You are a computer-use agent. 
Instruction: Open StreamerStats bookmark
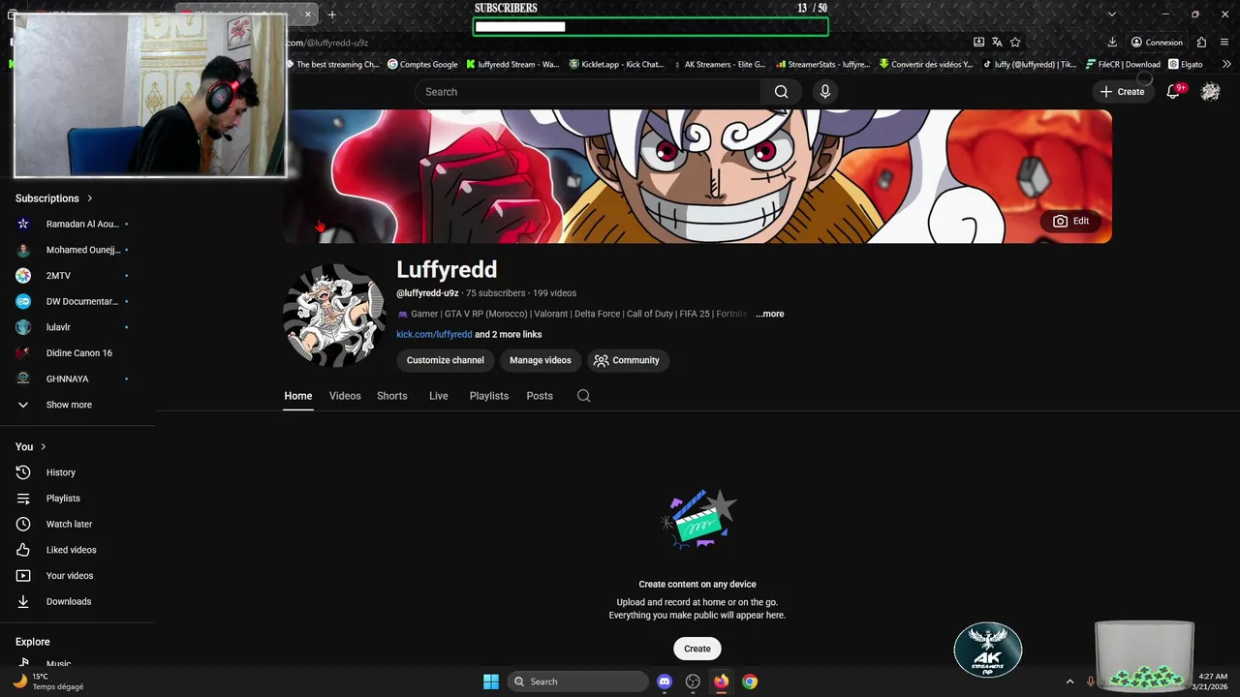[821, 65]
